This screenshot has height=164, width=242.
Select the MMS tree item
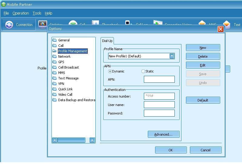click(61, 73)
